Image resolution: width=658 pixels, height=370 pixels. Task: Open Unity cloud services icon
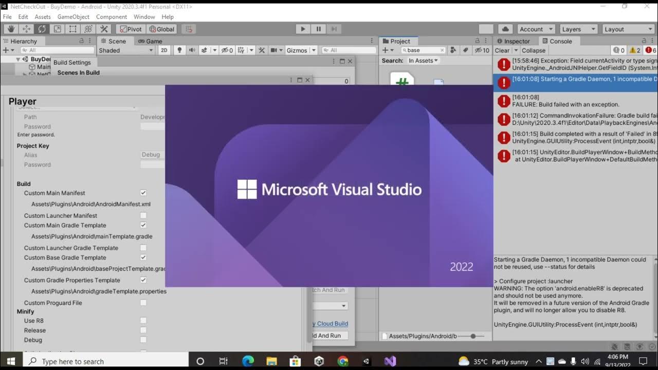505,29
